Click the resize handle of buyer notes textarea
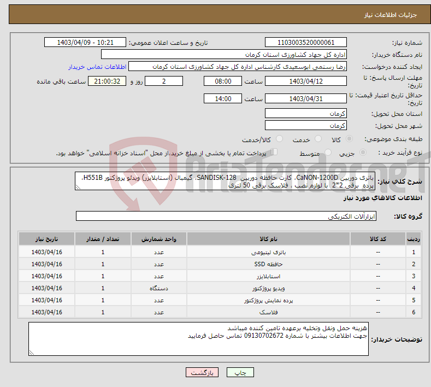 coord(32,353)
